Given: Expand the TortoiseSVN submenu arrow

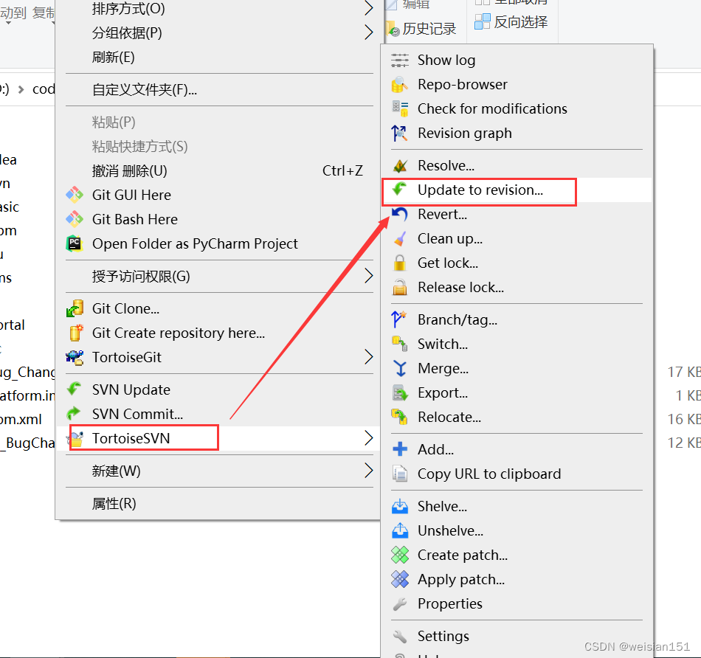Looking at the screenshot, I should [x=368, y=438].
